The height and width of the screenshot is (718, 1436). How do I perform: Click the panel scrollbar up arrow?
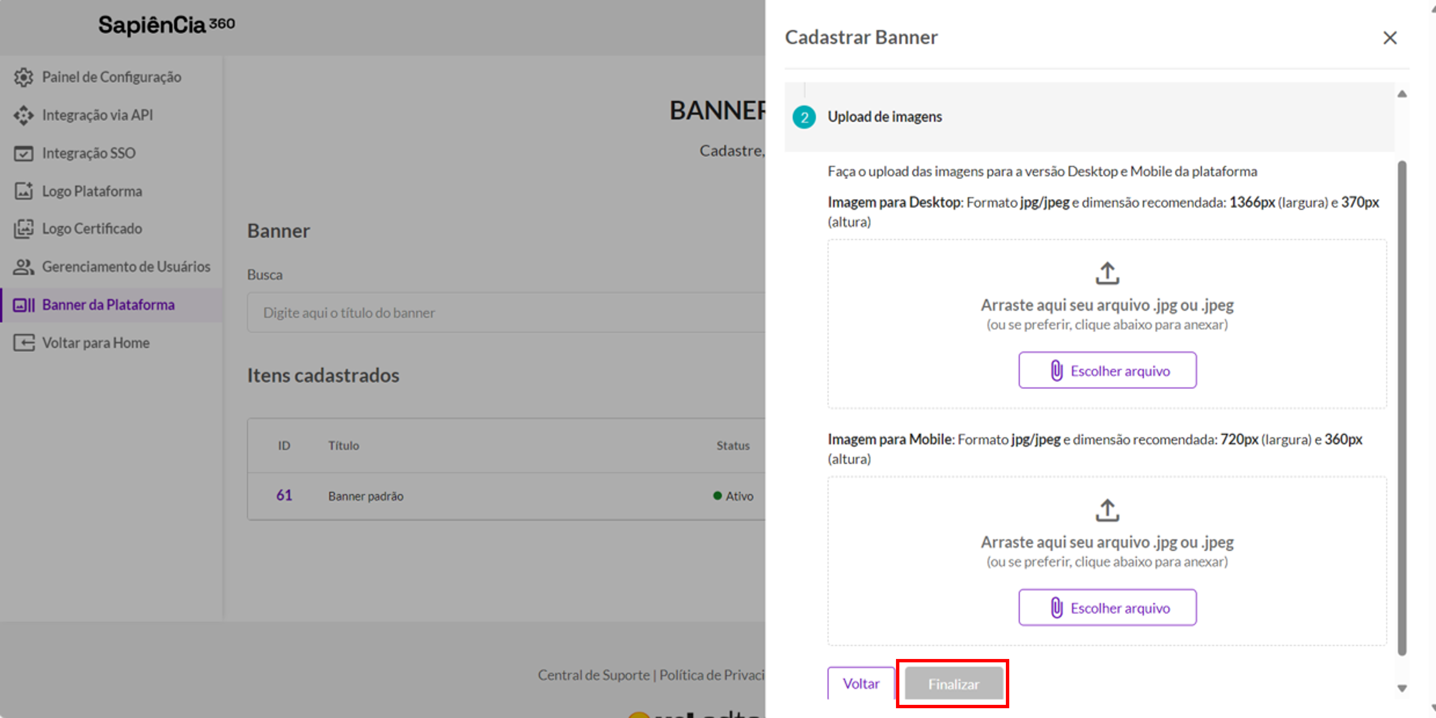pyautogui.click(x=1402, y=94)
